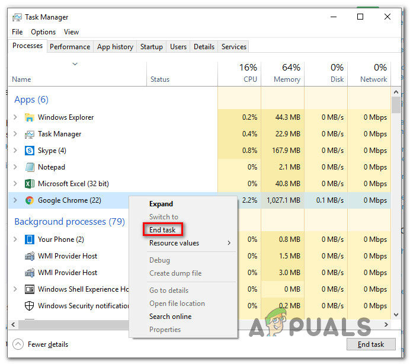Click the Notepad app icon

coord(29,167)
